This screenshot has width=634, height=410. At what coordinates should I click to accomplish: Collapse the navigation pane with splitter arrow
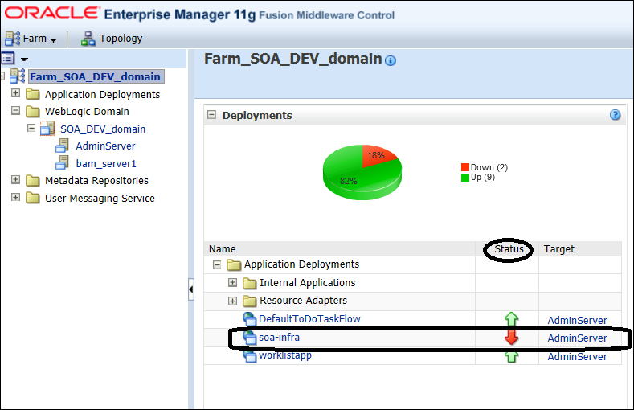pos(191,289)
